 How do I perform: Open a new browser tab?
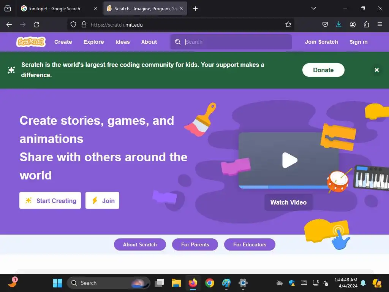point(195,9)
